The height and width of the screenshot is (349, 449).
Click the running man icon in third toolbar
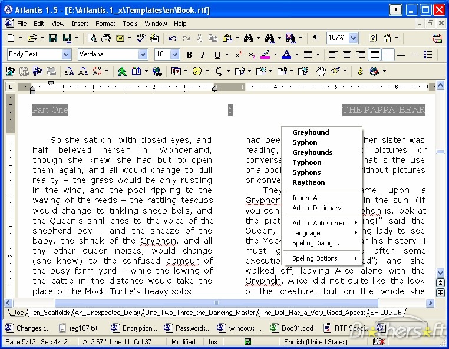click(123, 71)
